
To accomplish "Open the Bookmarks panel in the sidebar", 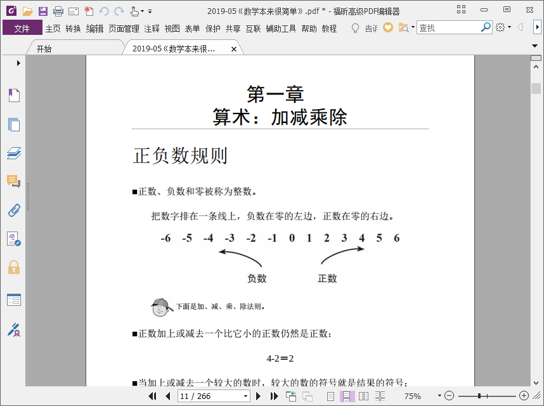I will pyautogui.click(x=14, y=95).
